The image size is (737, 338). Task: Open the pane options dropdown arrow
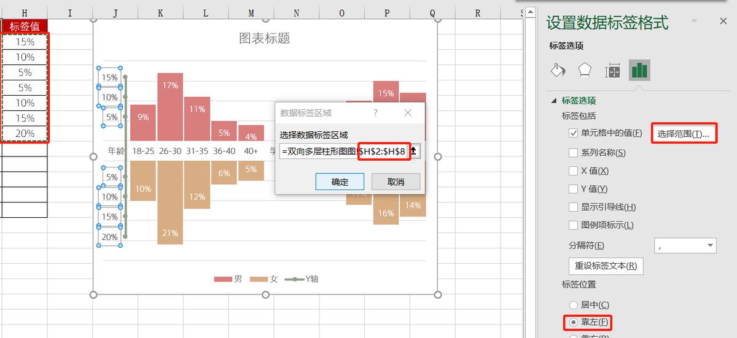coord(695,21)
